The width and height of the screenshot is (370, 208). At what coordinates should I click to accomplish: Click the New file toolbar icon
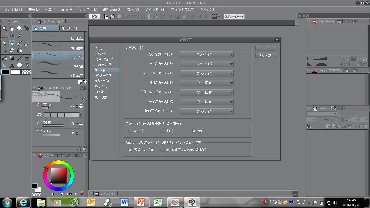[x=106, y=17]
